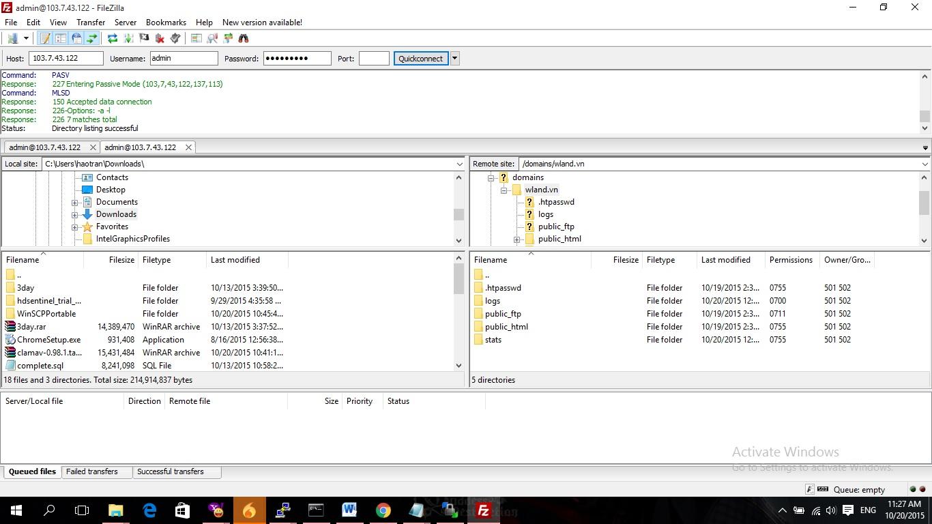The width and height of the screenshot is (932, 524).
Task: Open the Transfer menu
Action: pyautogui.click(x=91, y=22)
